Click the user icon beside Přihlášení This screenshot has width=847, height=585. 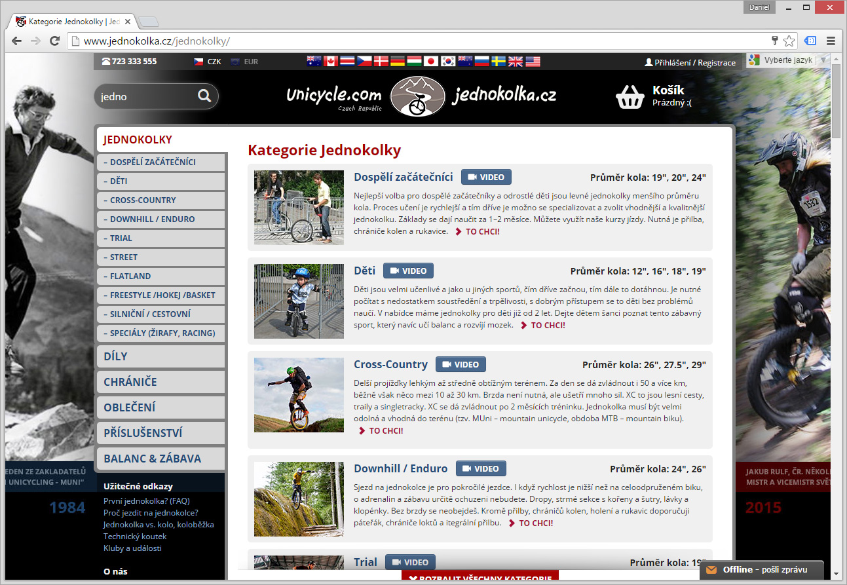coord(649,62)
